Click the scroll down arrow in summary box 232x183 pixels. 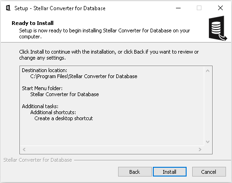(208, 142)
